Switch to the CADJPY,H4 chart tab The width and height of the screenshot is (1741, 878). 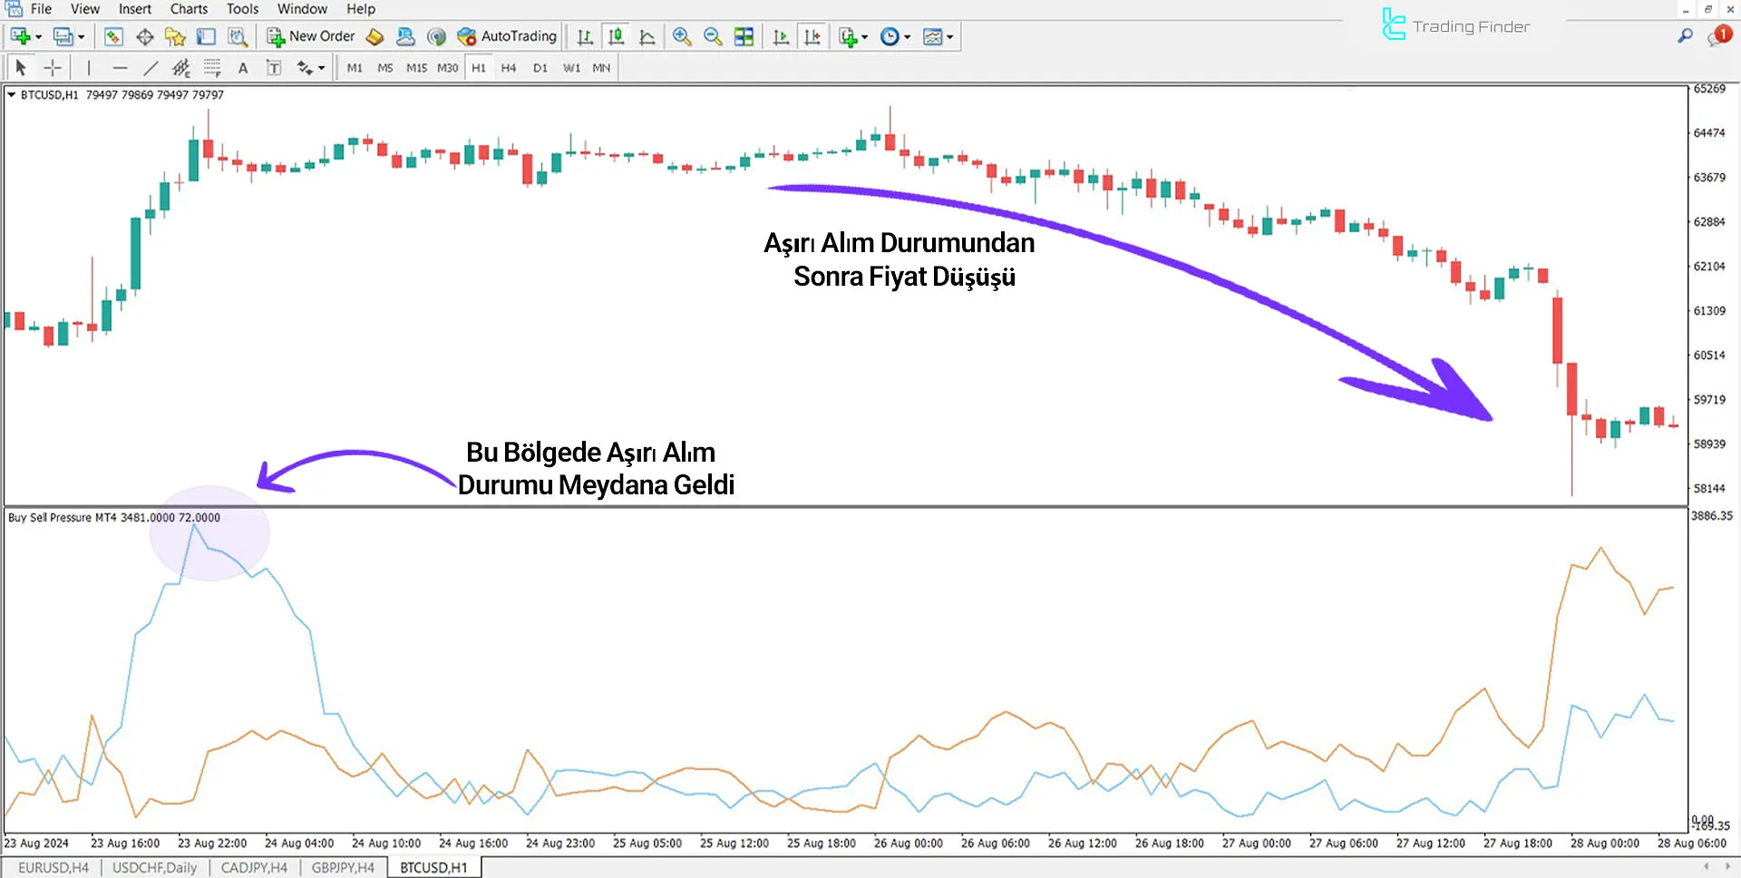point(254,868)
